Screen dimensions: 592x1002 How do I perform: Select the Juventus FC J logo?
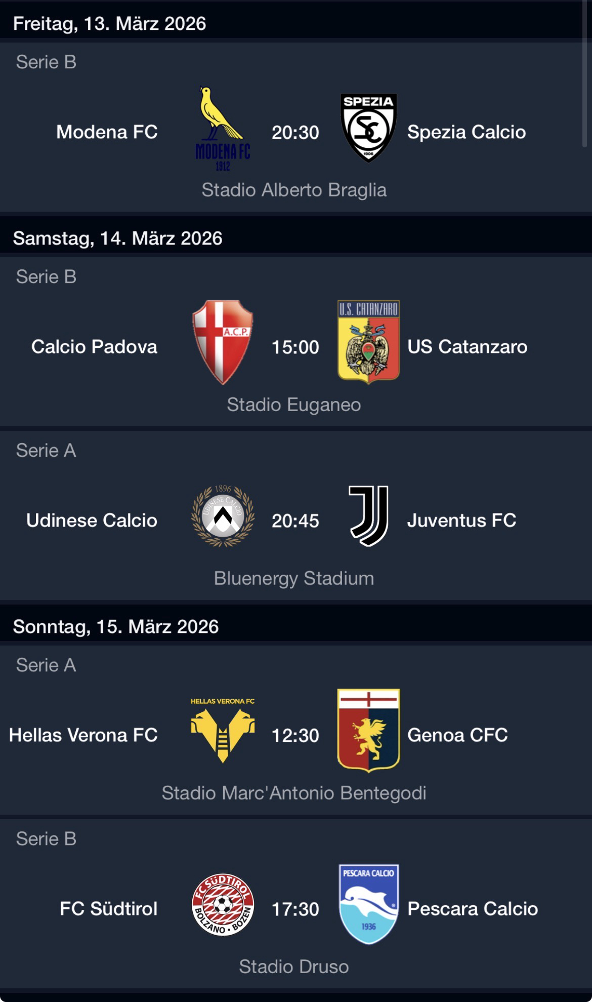click(369, 516)
